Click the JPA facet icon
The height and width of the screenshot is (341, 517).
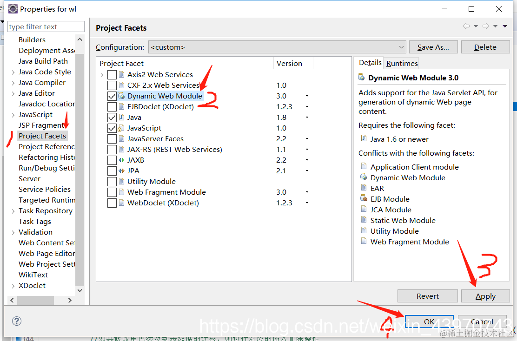click(122, 170)
